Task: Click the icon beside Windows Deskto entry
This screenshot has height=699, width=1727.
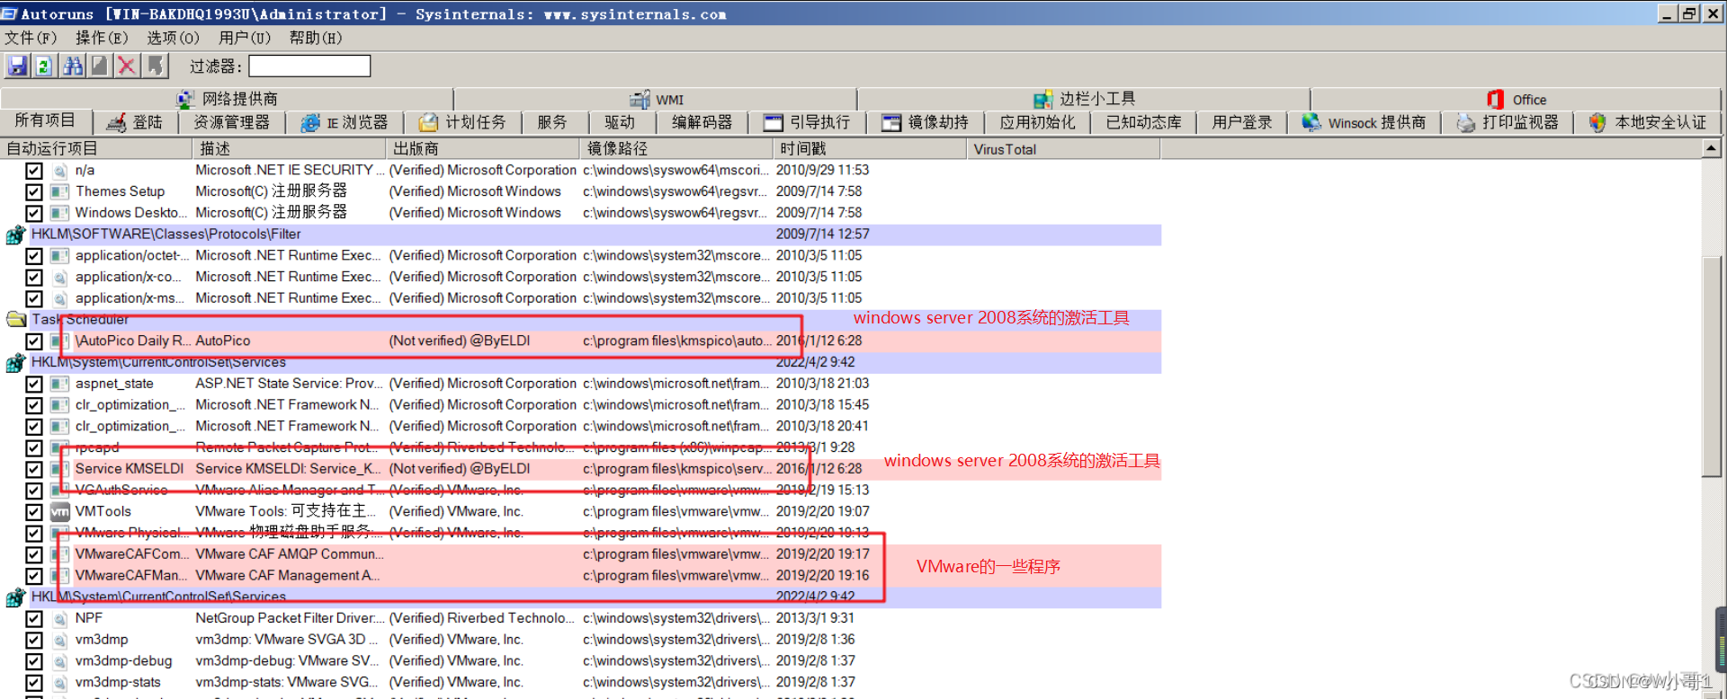Action: [60, 213]
